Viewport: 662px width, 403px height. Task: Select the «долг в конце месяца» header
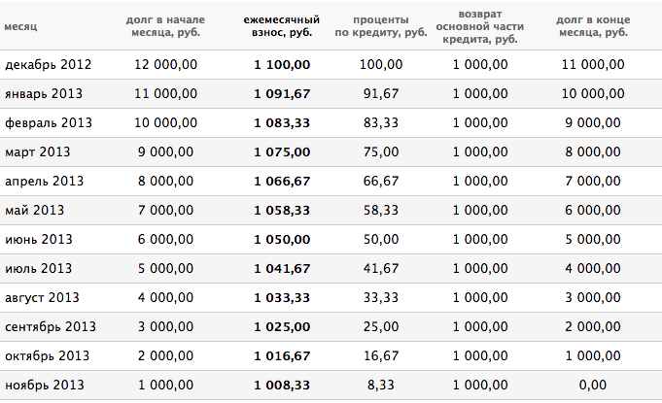tap(593, 26)
